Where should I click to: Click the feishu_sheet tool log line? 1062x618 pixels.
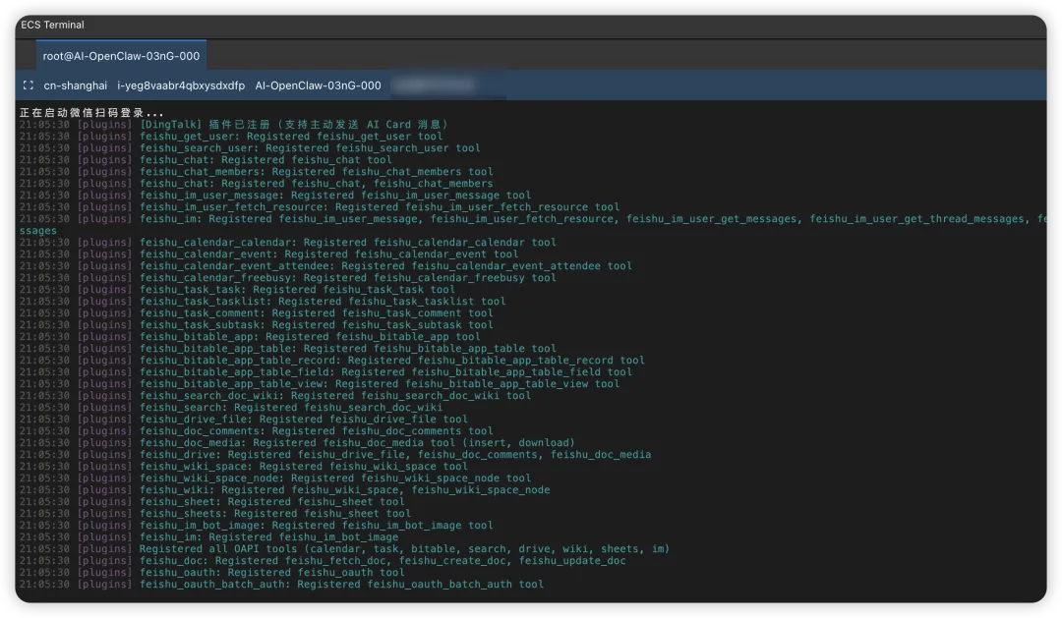coord(212,502)
